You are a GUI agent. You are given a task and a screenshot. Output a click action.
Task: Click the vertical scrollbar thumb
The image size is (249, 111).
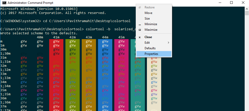247,13
